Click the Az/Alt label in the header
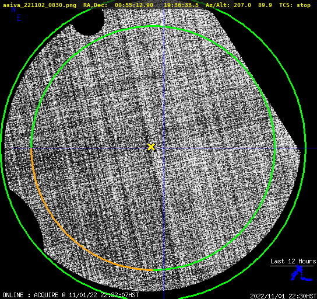 [x=217, y=5]
